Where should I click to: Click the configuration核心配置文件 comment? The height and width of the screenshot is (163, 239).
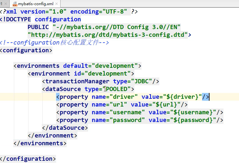(x=54, y=43)
